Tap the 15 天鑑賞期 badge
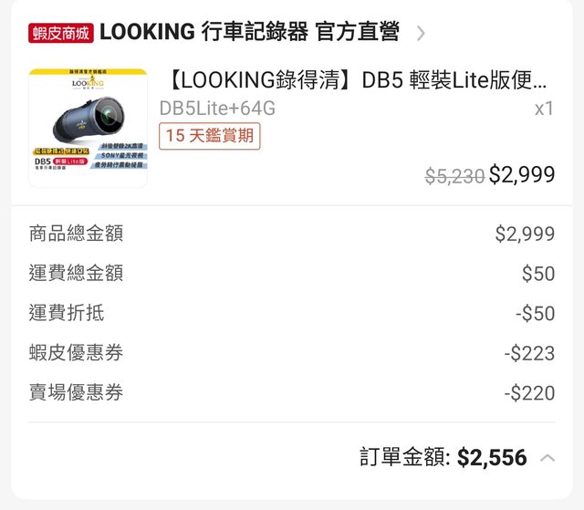 (210, 136)
